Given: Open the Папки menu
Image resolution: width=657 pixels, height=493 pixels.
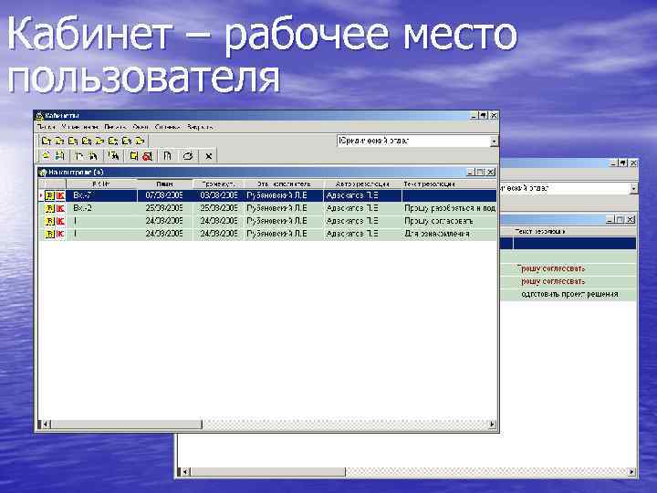Looking at the screenshot, I should coord(47,127).
